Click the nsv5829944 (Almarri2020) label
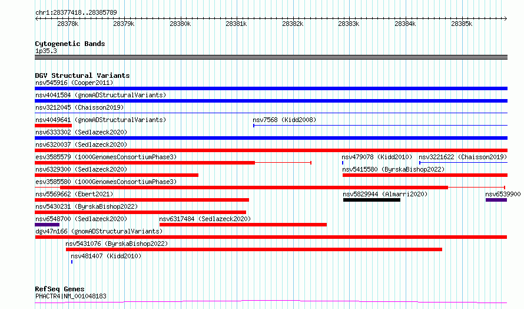Viewport: 524px width, 309px height. point(385,194)
